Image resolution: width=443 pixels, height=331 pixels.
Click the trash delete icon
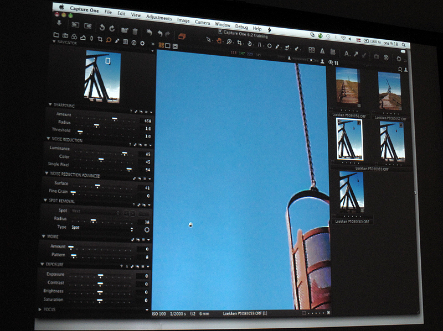[135, 31]
